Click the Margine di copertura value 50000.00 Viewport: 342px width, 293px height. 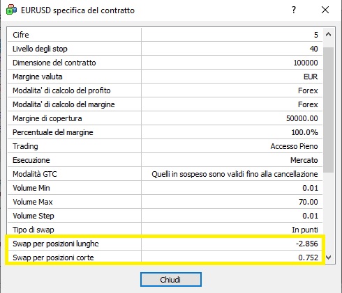click(302, 118)
